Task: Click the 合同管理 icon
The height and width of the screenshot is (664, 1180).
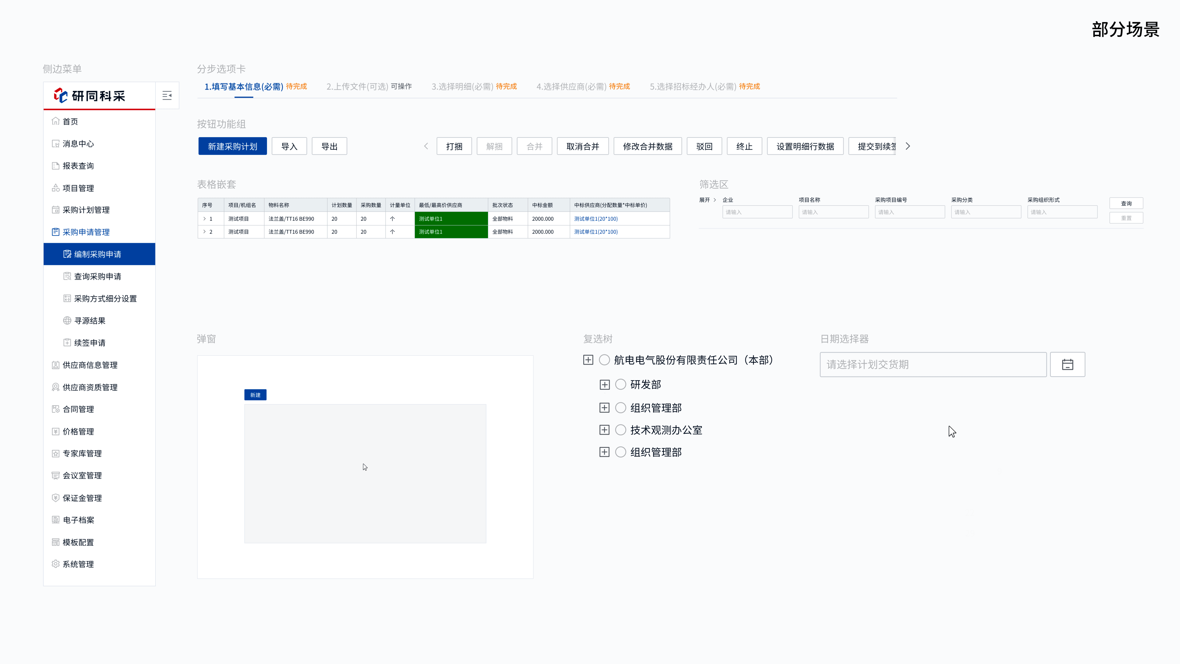Action: [55, 409]
